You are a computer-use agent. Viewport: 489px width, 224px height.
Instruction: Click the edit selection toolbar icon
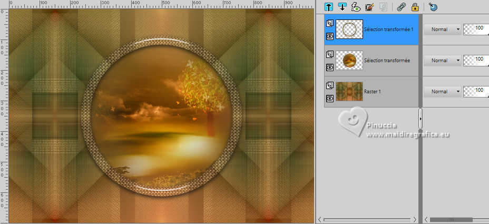pos(369,7)
